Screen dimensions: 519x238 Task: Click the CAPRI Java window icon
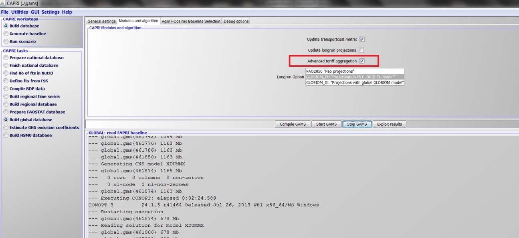click(x=3, y=3)
